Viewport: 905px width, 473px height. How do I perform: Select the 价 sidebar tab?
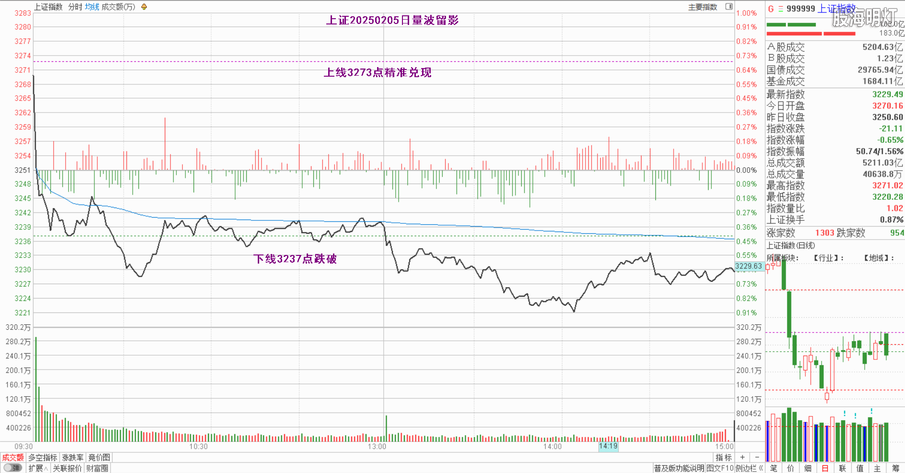pyautogui.click(x=790, y=468)
